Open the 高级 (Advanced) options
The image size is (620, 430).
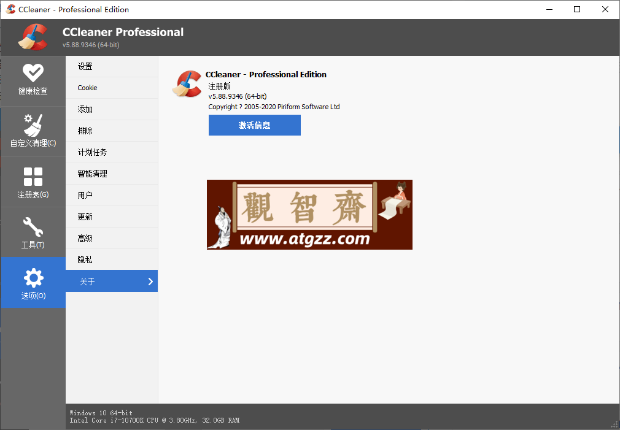pos(112,239)
